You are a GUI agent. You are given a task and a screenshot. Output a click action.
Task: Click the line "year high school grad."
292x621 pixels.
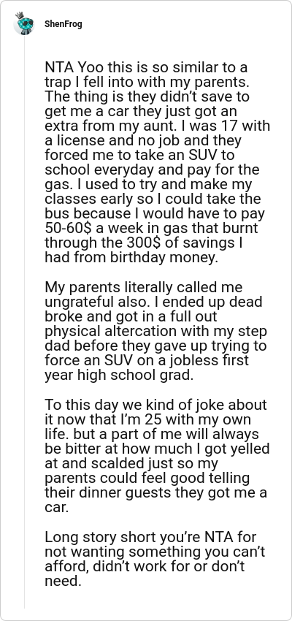[119, 375]
